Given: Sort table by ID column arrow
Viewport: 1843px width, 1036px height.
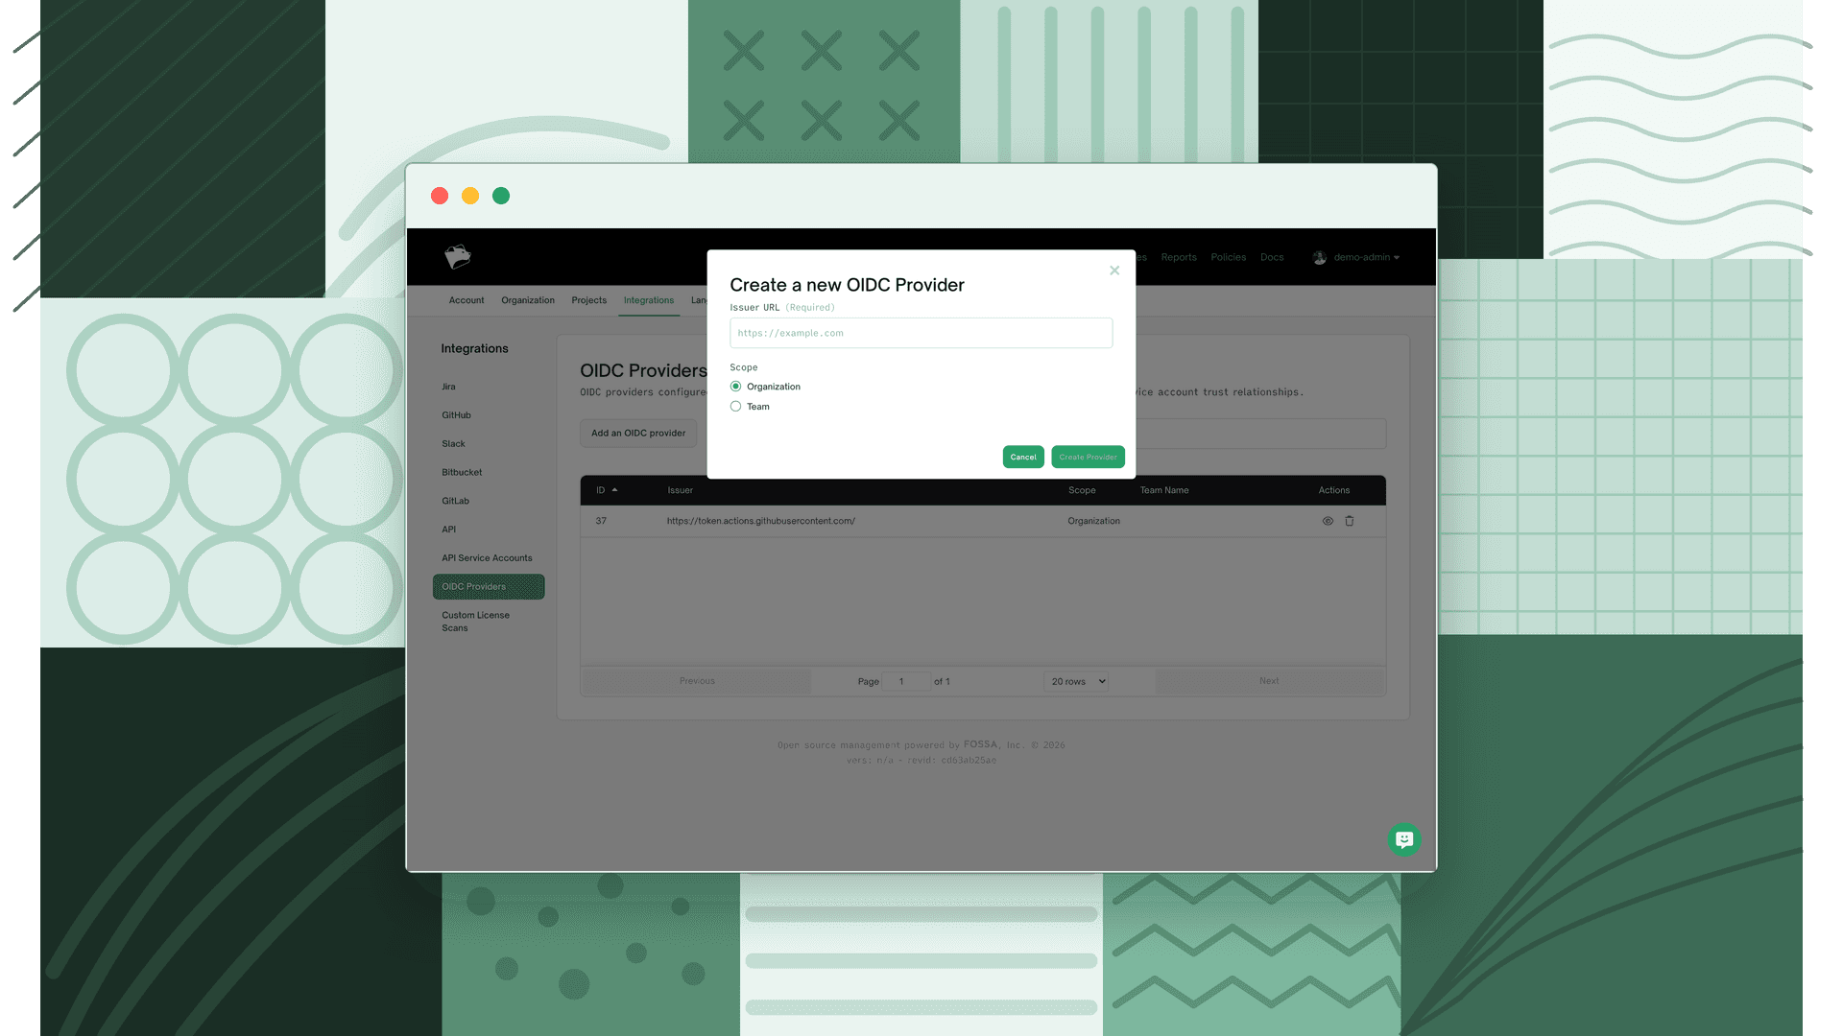Looking at the screenshot, I should (614, 490).
